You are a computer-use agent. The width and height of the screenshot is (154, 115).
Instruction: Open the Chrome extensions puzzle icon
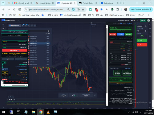pyautogui.click(x=118, y=10)
